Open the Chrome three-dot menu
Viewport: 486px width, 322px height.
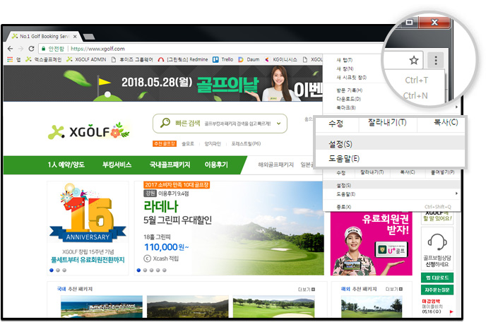tap(437, 60)
